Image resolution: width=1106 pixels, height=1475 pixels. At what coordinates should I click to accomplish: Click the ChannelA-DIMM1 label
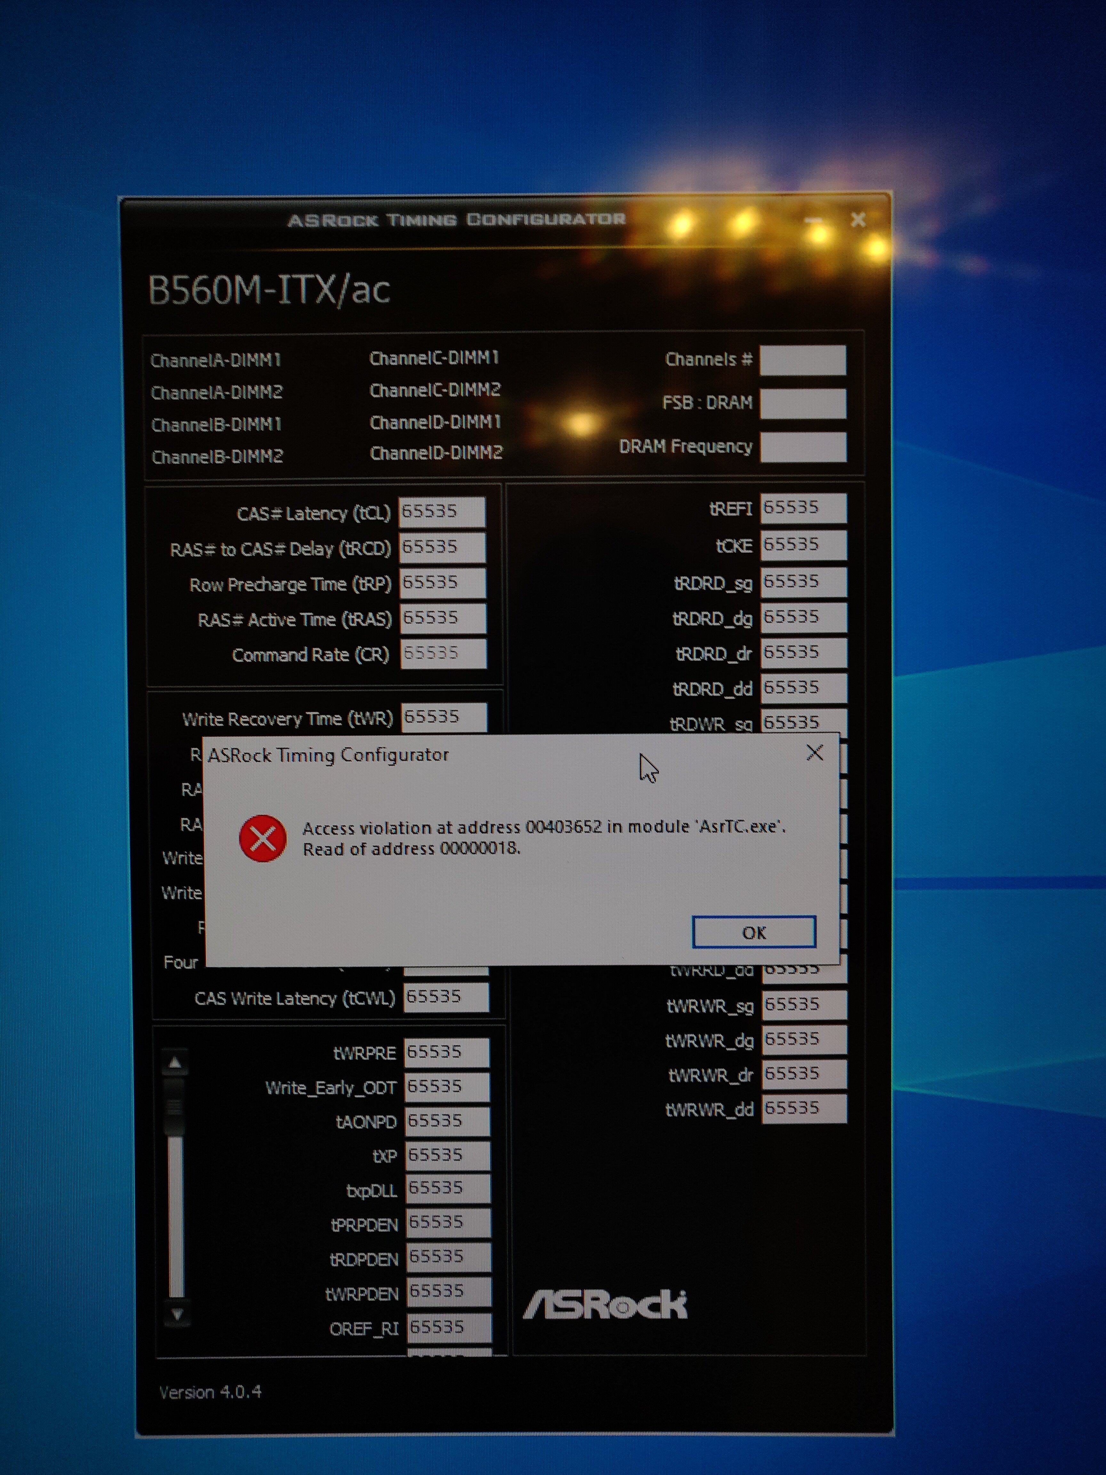(215, 360)
